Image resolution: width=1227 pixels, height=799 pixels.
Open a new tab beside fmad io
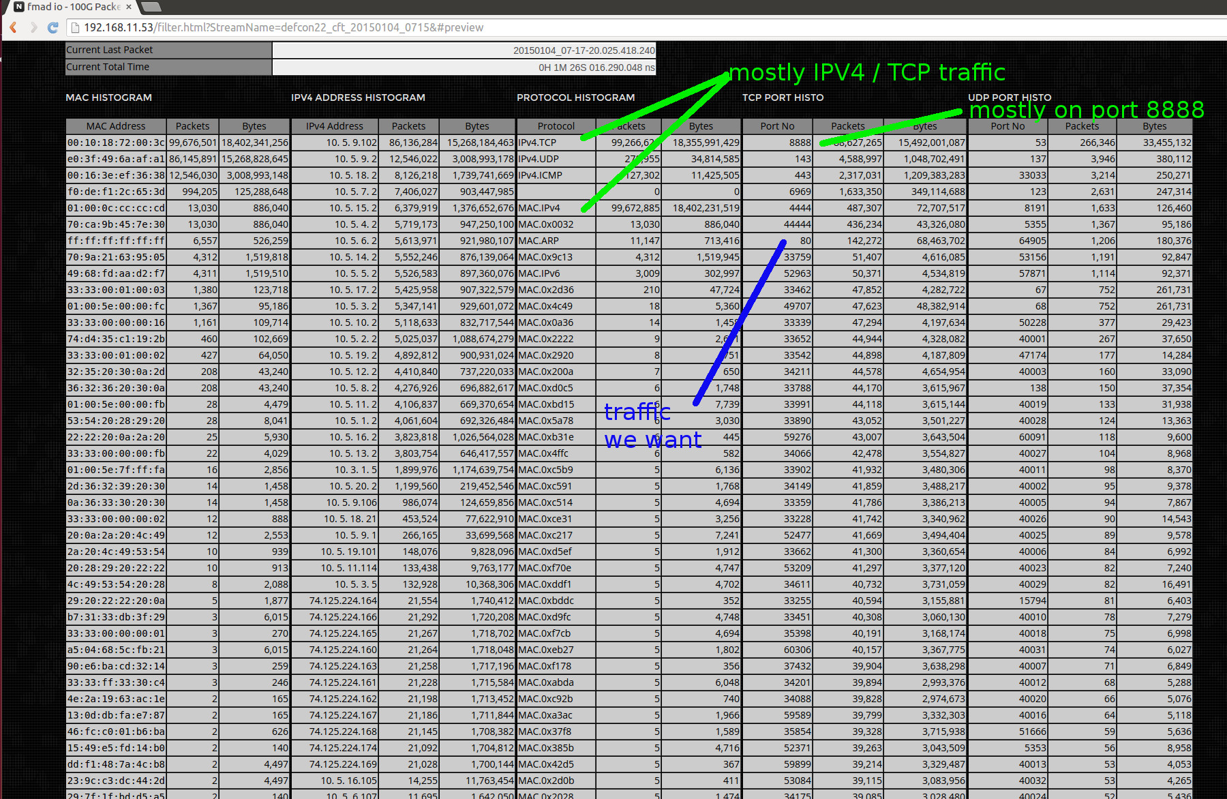(x=151, y=7)
